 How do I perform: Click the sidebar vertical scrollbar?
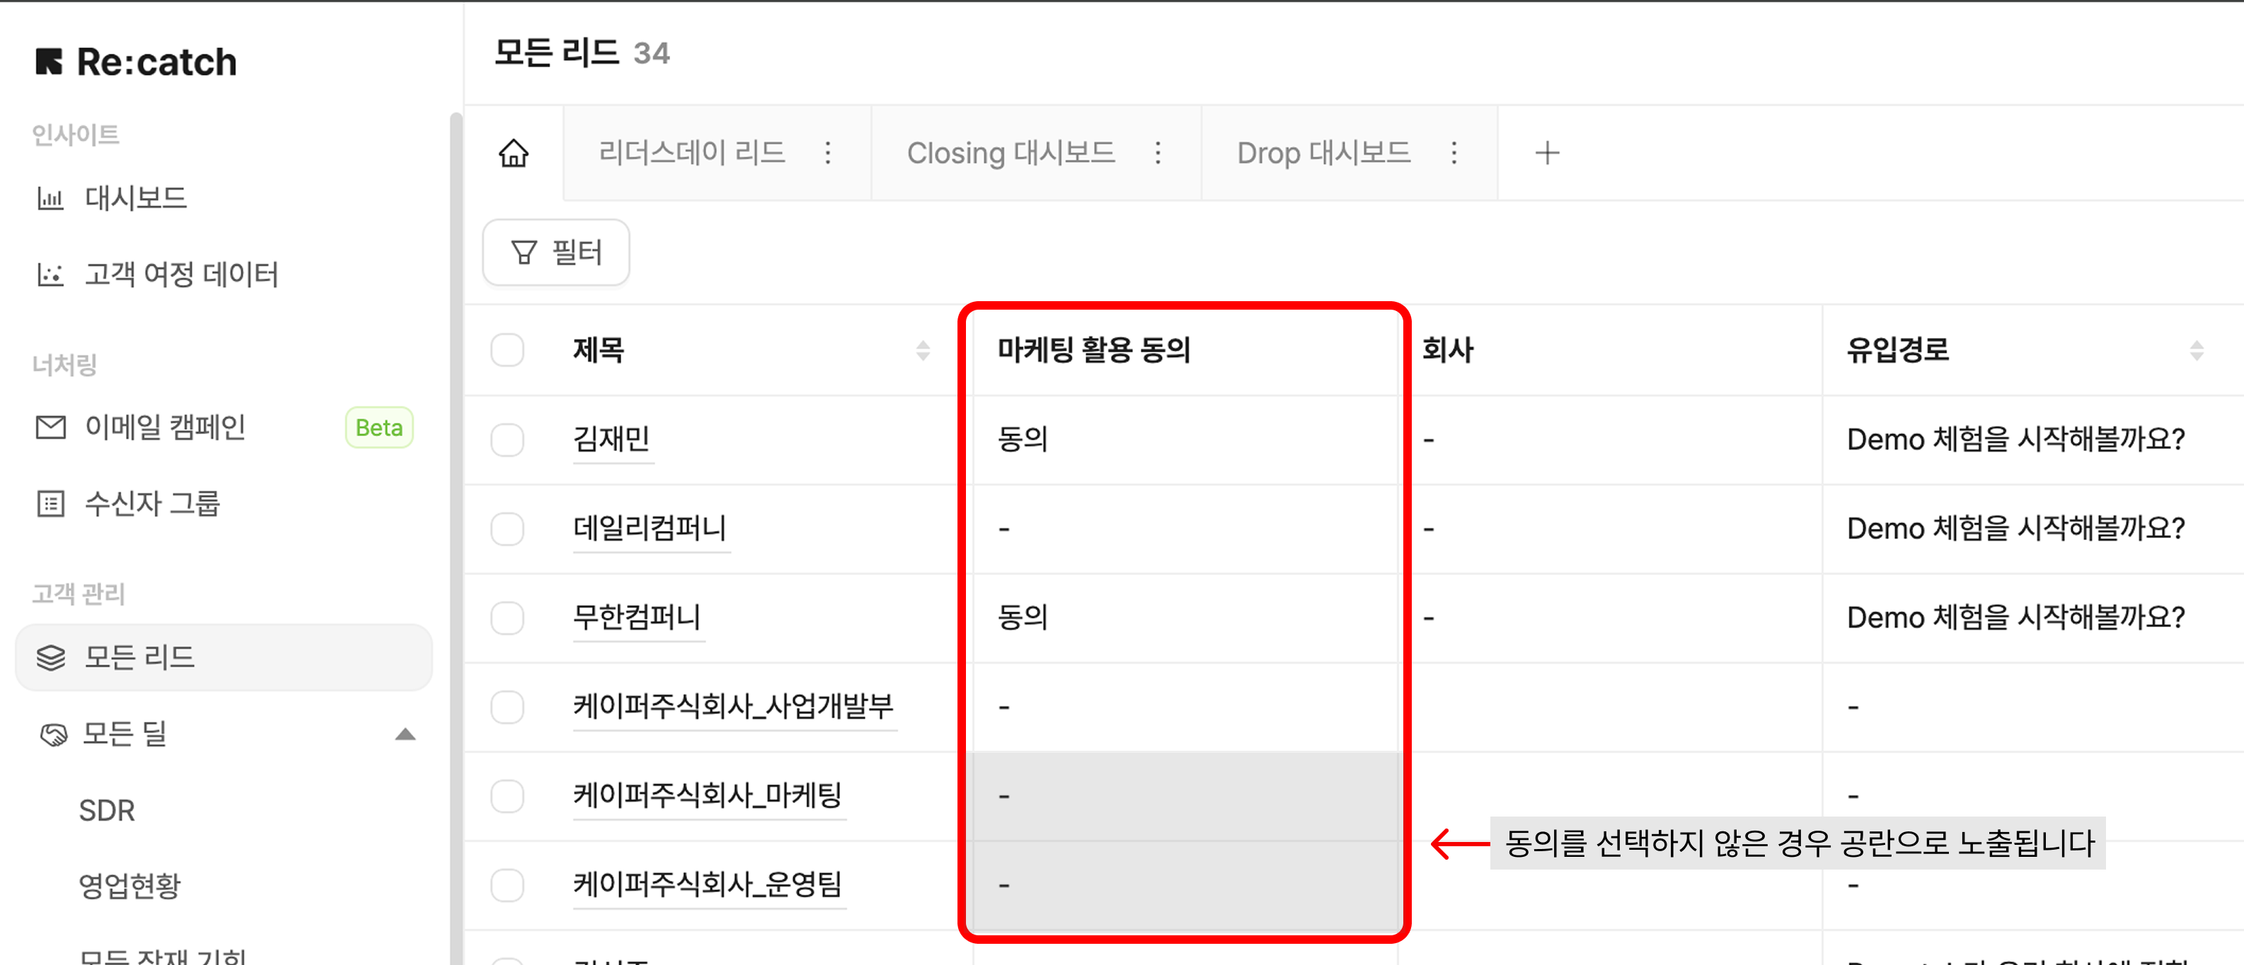[456, 522]
